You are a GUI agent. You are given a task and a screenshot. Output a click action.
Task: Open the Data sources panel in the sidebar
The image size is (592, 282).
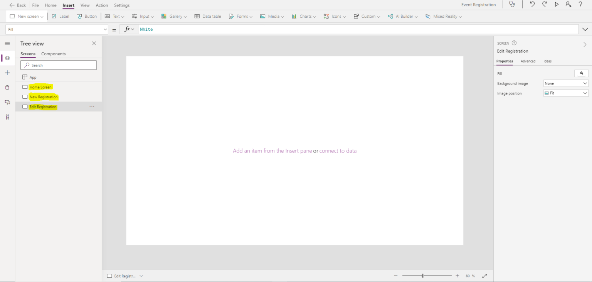click(x=7, y=88)
